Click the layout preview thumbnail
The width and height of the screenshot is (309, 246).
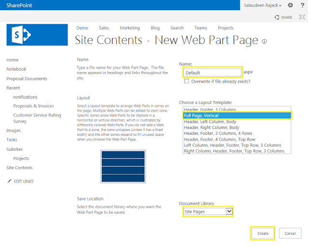pyautogui.click(x=123, y=167)
